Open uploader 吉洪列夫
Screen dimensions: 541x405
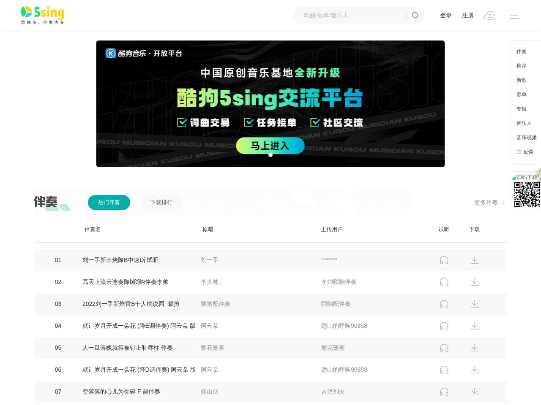coord(333,391)
